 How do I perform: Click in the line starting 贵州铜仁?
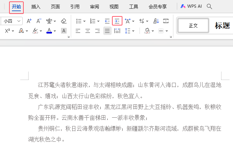click(x=129, y=128)
